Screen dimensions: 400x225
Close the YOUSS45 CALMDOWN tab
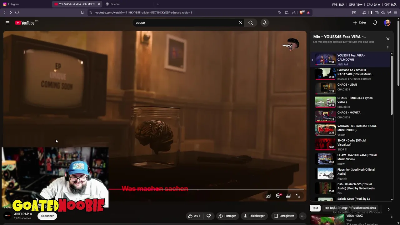click(x=99, y=4)
